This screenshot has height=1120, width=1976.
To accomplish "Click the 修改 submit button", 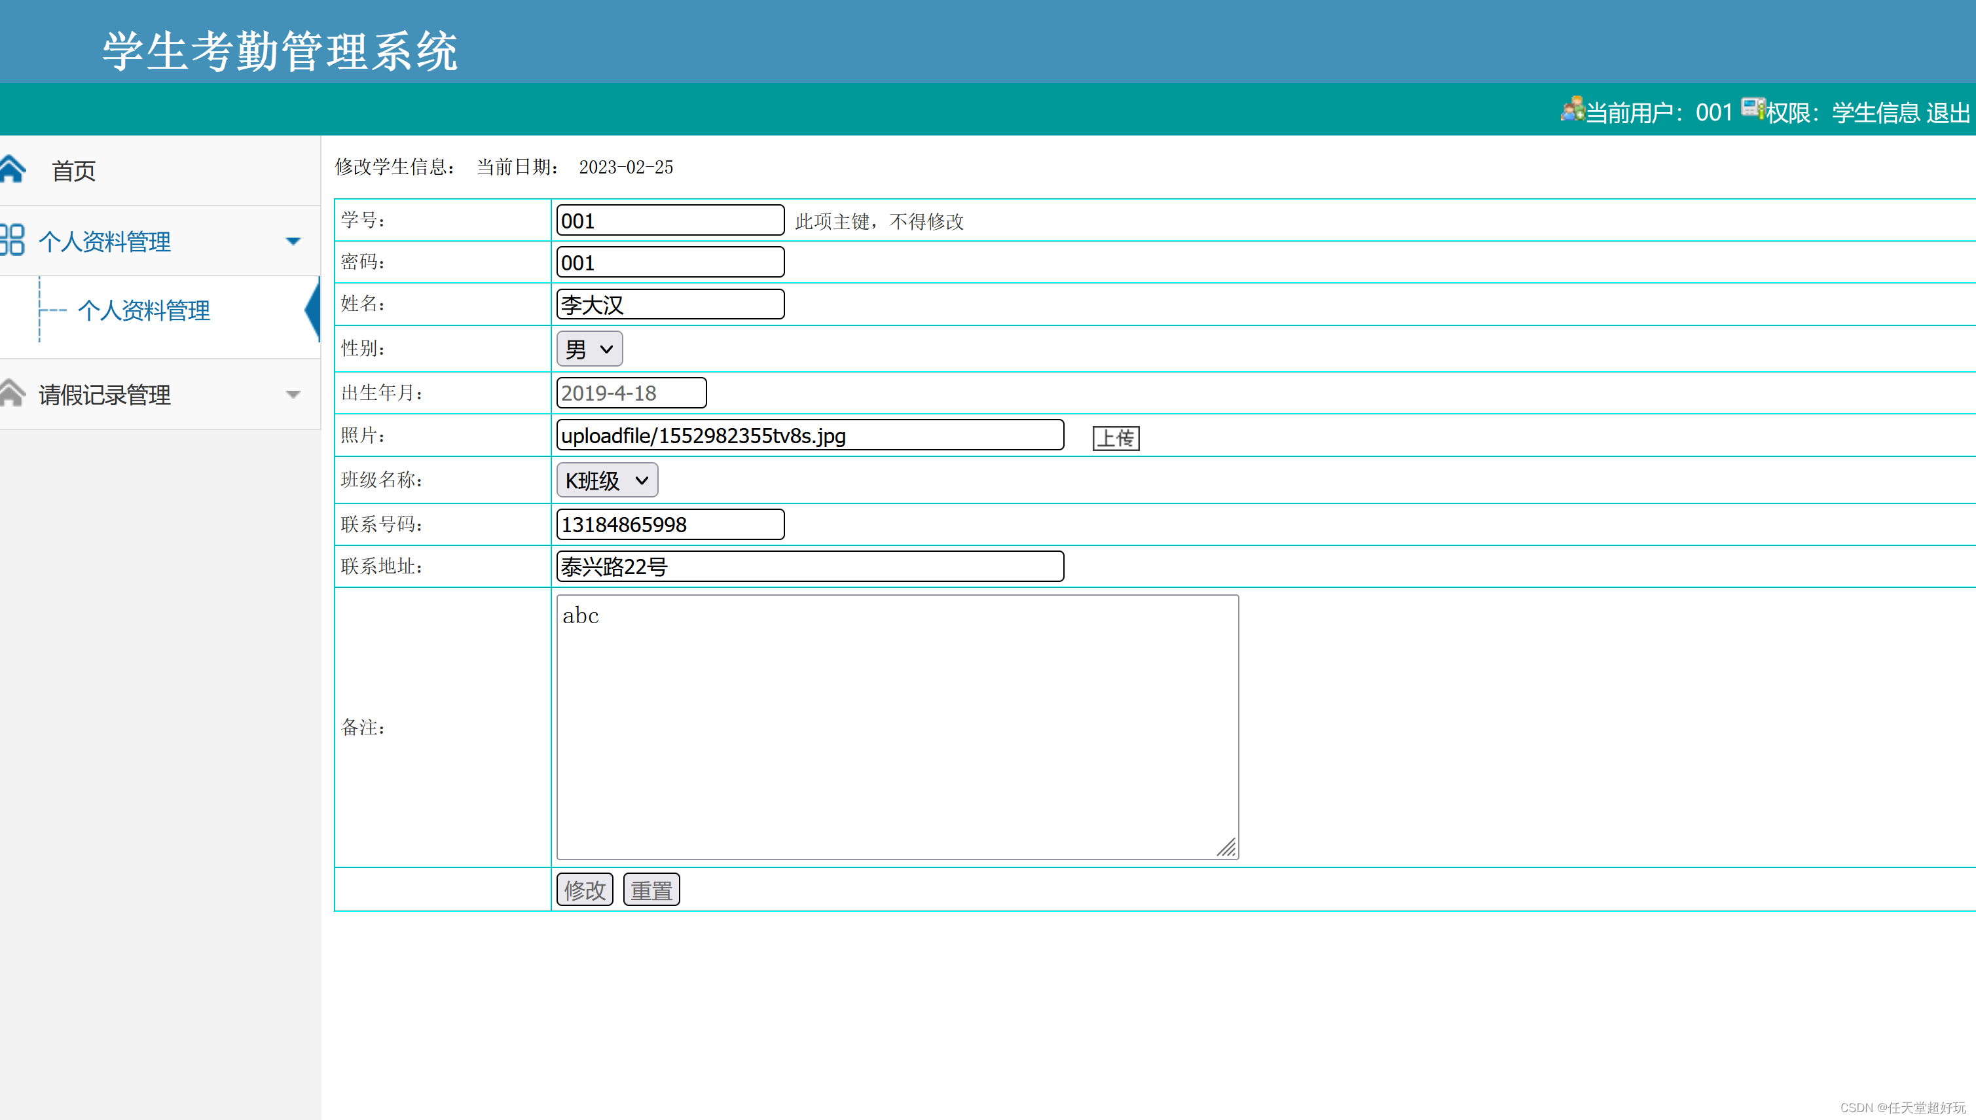I will tap(583, 889).
